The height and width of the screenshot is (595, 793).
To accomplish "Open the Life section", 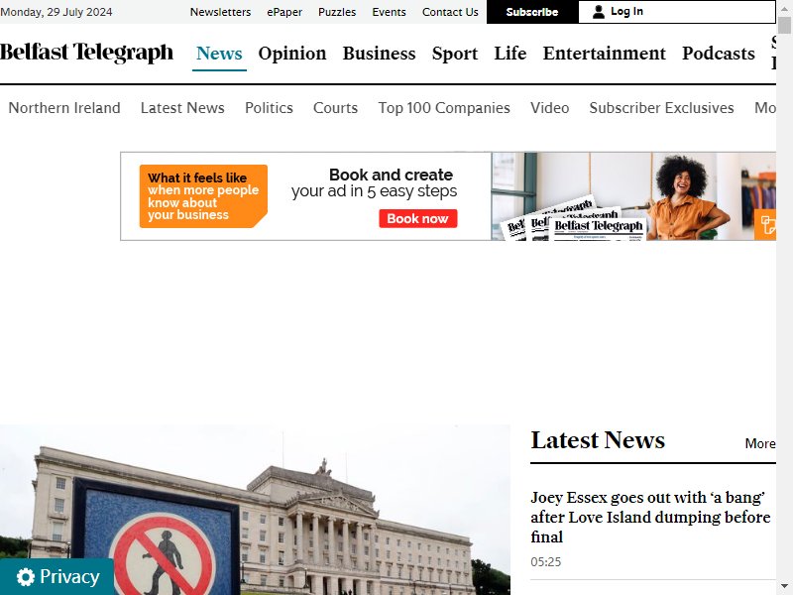I will (510, 54).
